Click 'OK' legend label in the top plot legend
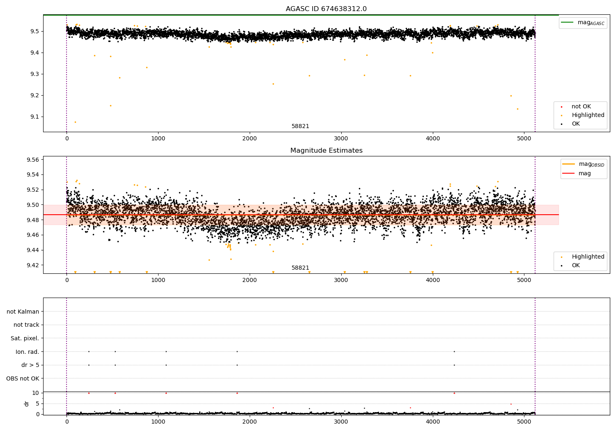This screenshot has height=431, width=616. 576,124
